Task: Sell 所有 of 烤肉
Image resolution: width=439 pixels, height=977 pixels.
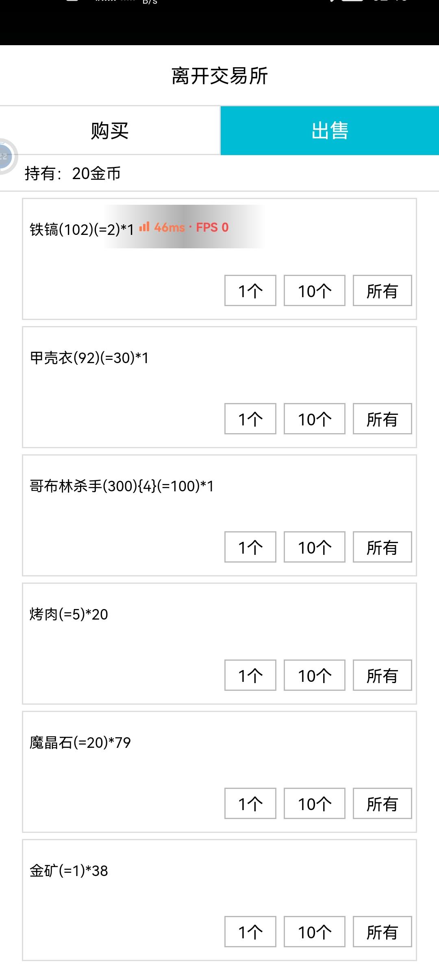Action: [x=382, y=675]
